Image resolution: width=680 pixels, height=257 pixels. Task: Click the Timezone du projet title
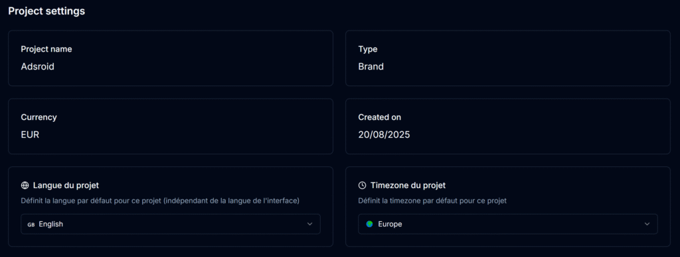tap(408, 185)
